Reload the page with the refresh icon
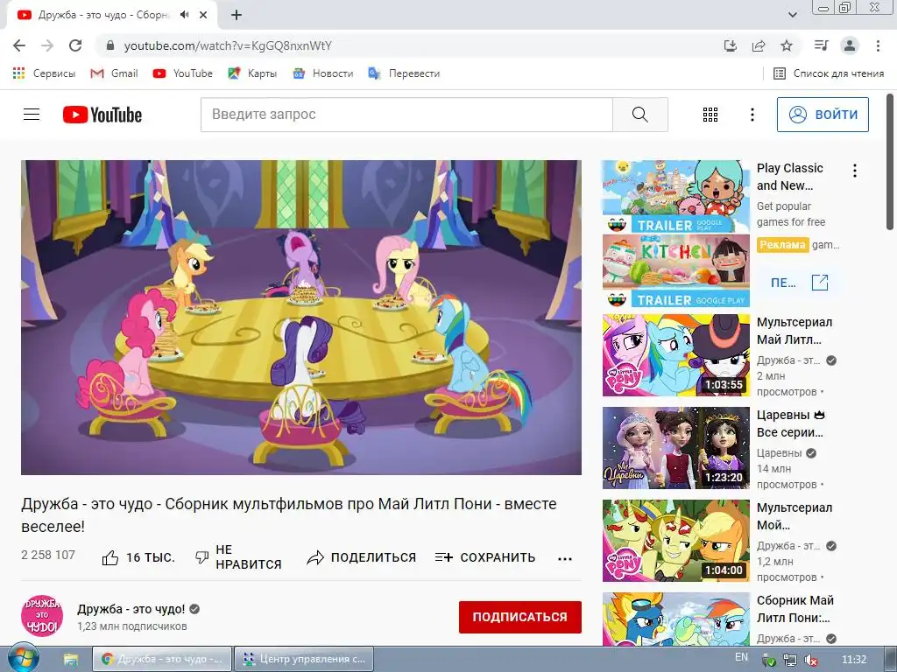897x672 pixels. [75, 45]
